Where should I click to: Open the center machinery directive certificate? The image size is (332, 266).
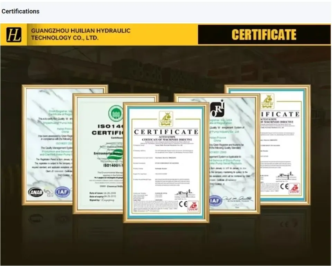pos(166,163)
